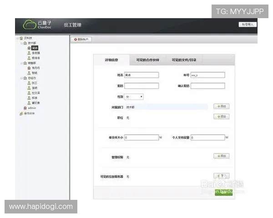273x218 pixels.
Task: Click the 技术部 value in 所属部门 row
Action: (x=130, y=107)
